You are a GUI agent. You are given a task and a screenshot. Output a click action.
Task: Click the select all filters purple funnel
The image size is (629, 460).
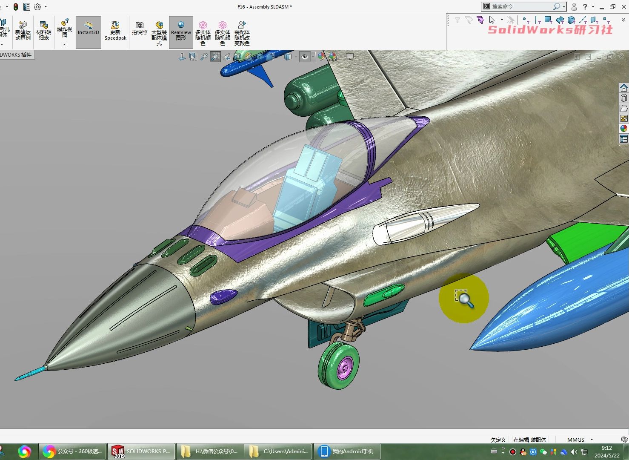[x=480, y=20]
